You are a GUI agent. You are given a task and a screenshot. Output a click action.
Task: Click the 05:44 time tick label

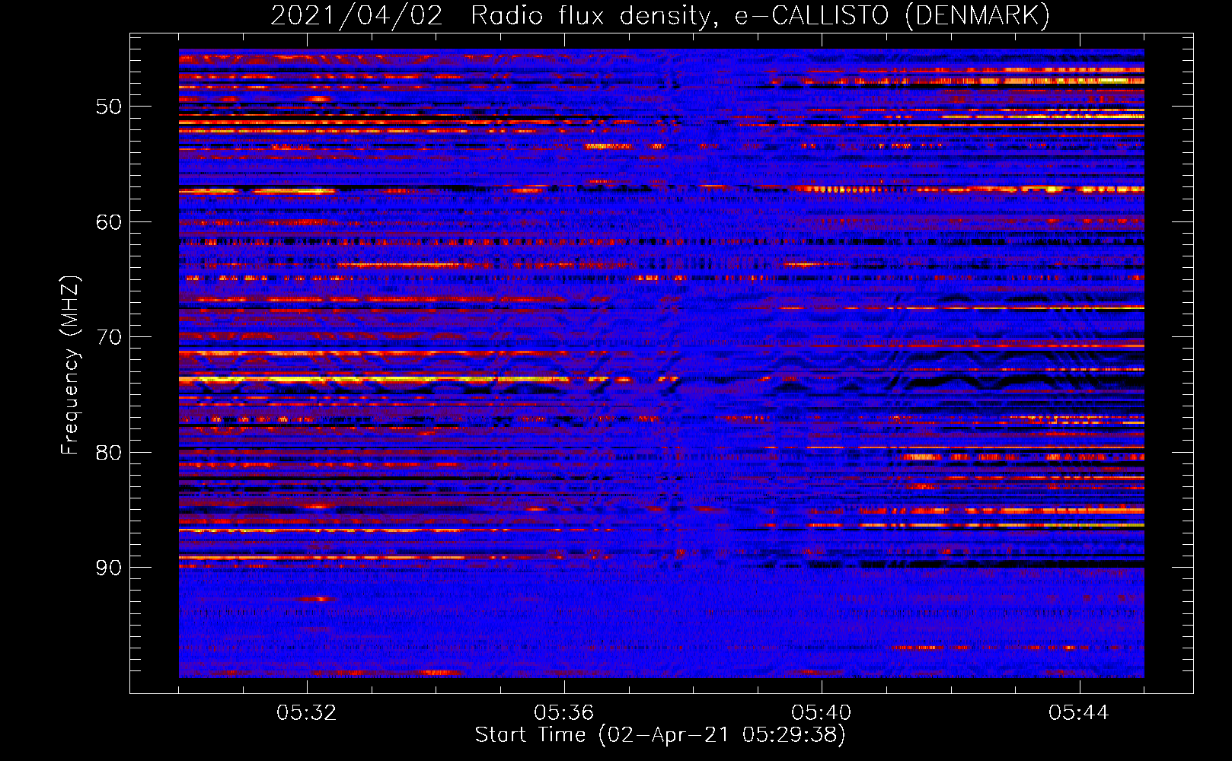click(1079, 713)
